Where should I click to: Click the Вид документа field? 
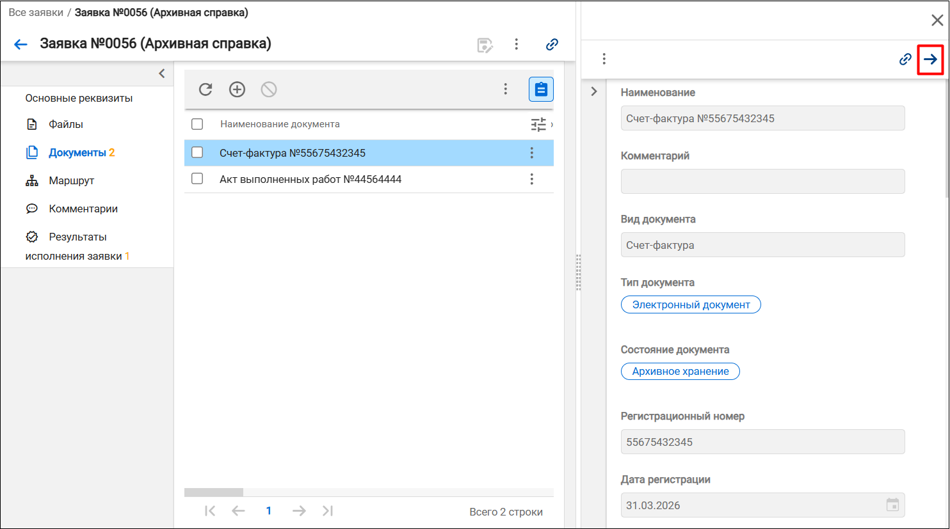(762, 245)
